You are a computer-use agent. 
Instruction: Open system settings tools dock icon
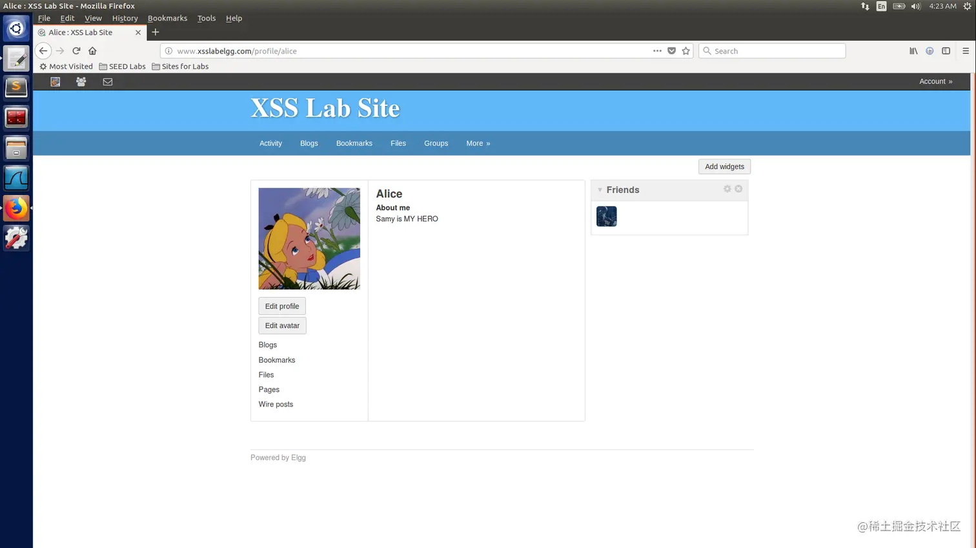tap(16, 238)
